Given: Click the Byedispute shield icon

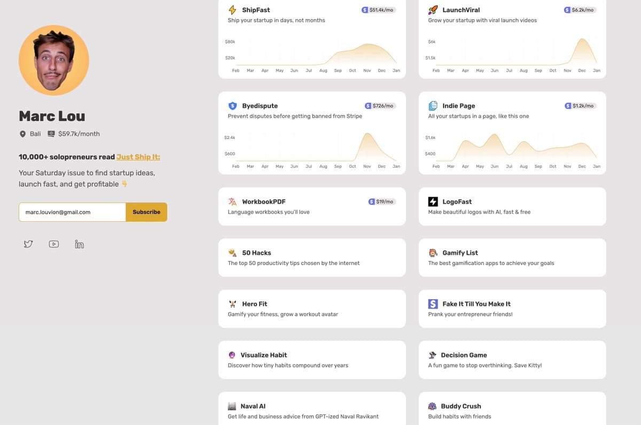Looking at the screenshot, I should [232, 106].
